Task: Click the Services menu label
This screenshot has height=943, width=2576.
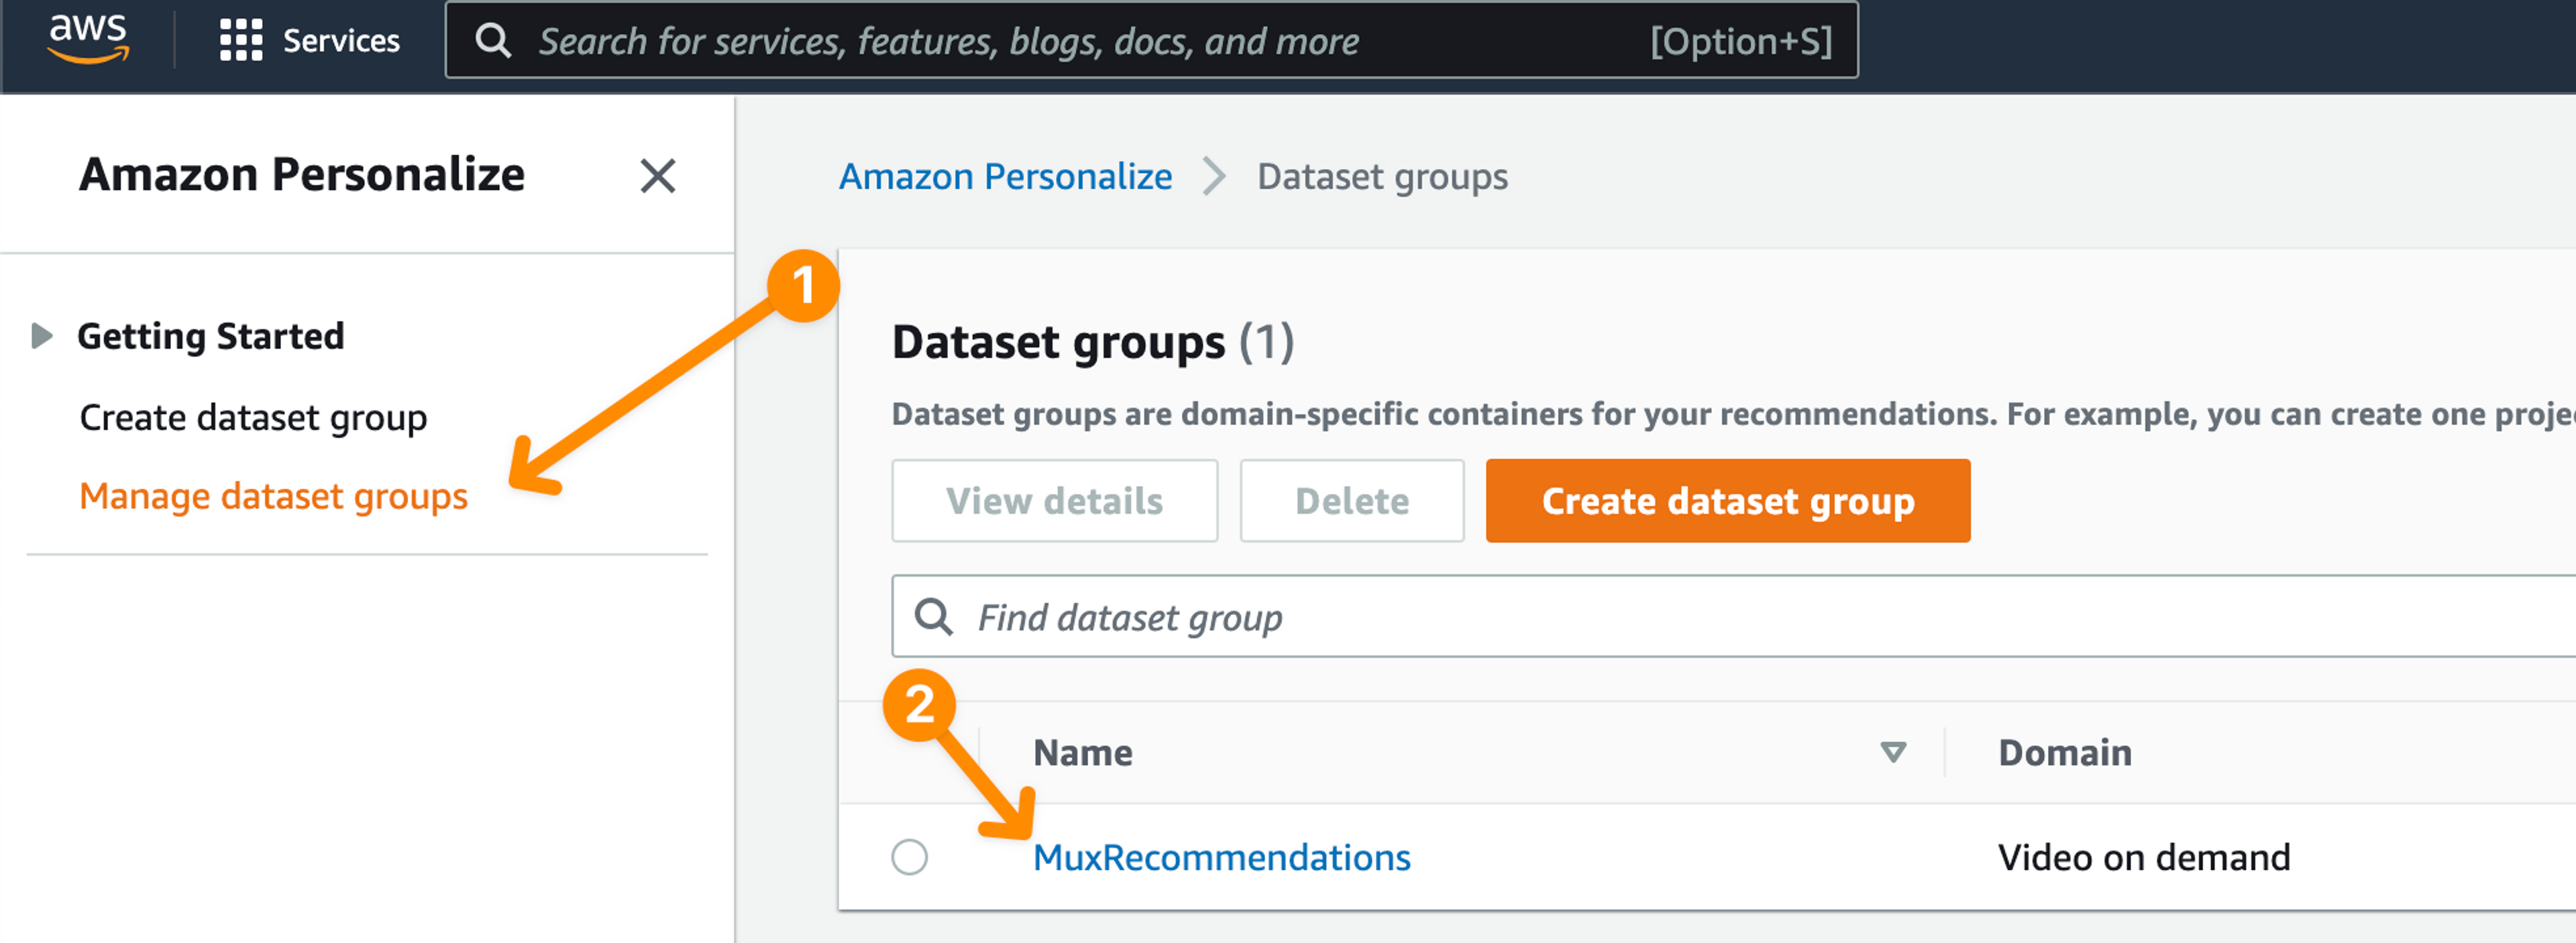Action: tap(341, 41)
